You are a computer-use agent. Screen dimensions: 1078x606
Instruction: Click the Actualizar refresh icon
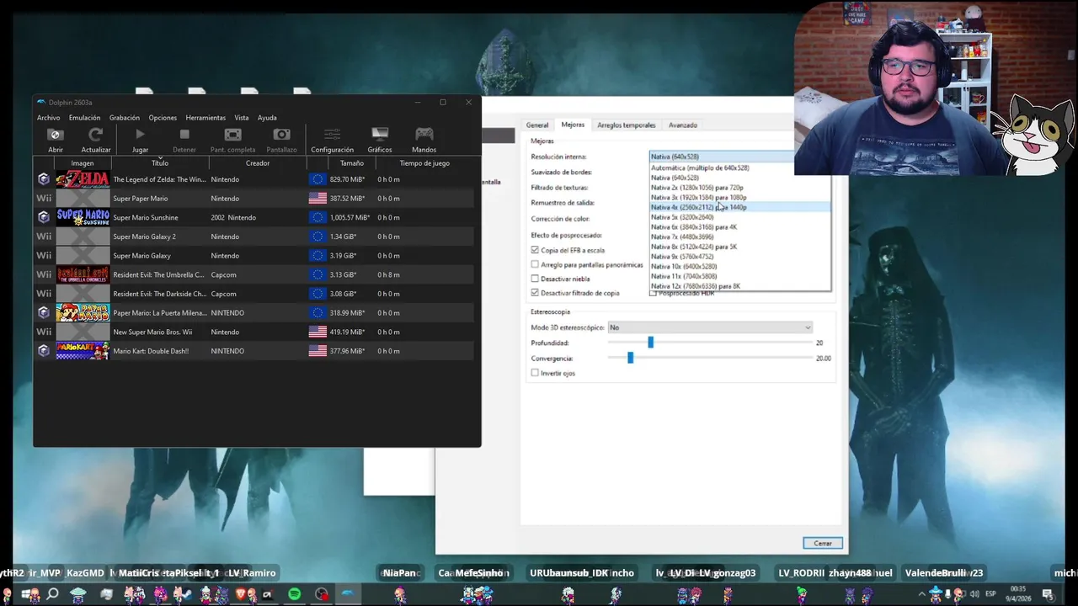pos(96,135)
